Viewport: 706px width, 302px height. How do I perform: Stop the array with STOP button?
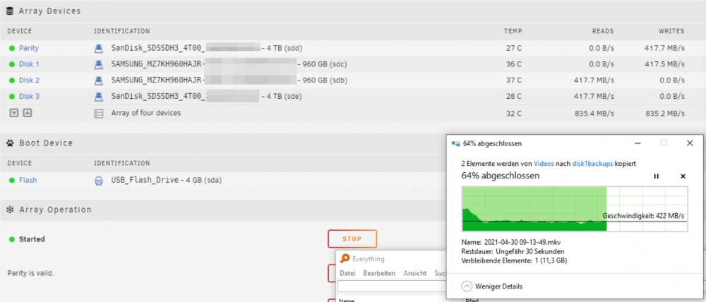click(352, 239)
